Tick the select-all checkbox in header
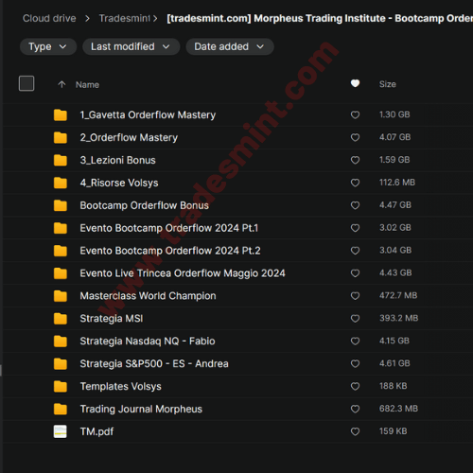The height and width of the screenshot is (473, 473). [26, 83]
